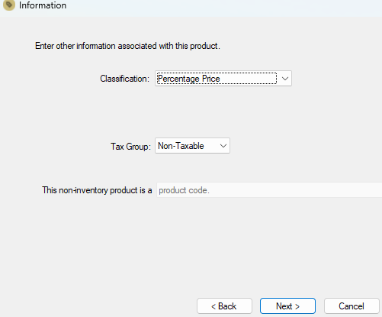Click the Classification label
This screenshot has height=317, width=382.
point(124,79)
